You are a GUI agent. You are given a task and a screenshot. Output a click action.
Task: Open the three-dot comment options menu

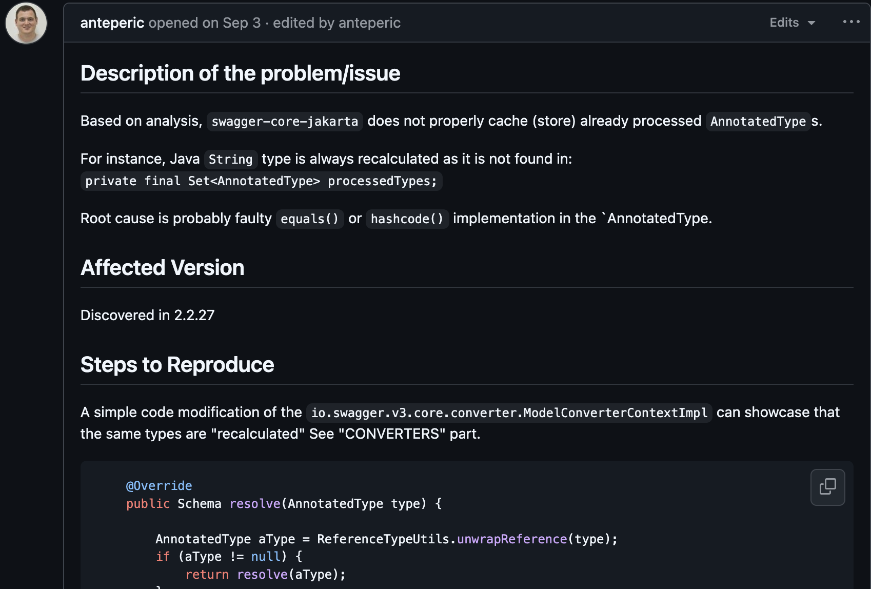point(851,22)
